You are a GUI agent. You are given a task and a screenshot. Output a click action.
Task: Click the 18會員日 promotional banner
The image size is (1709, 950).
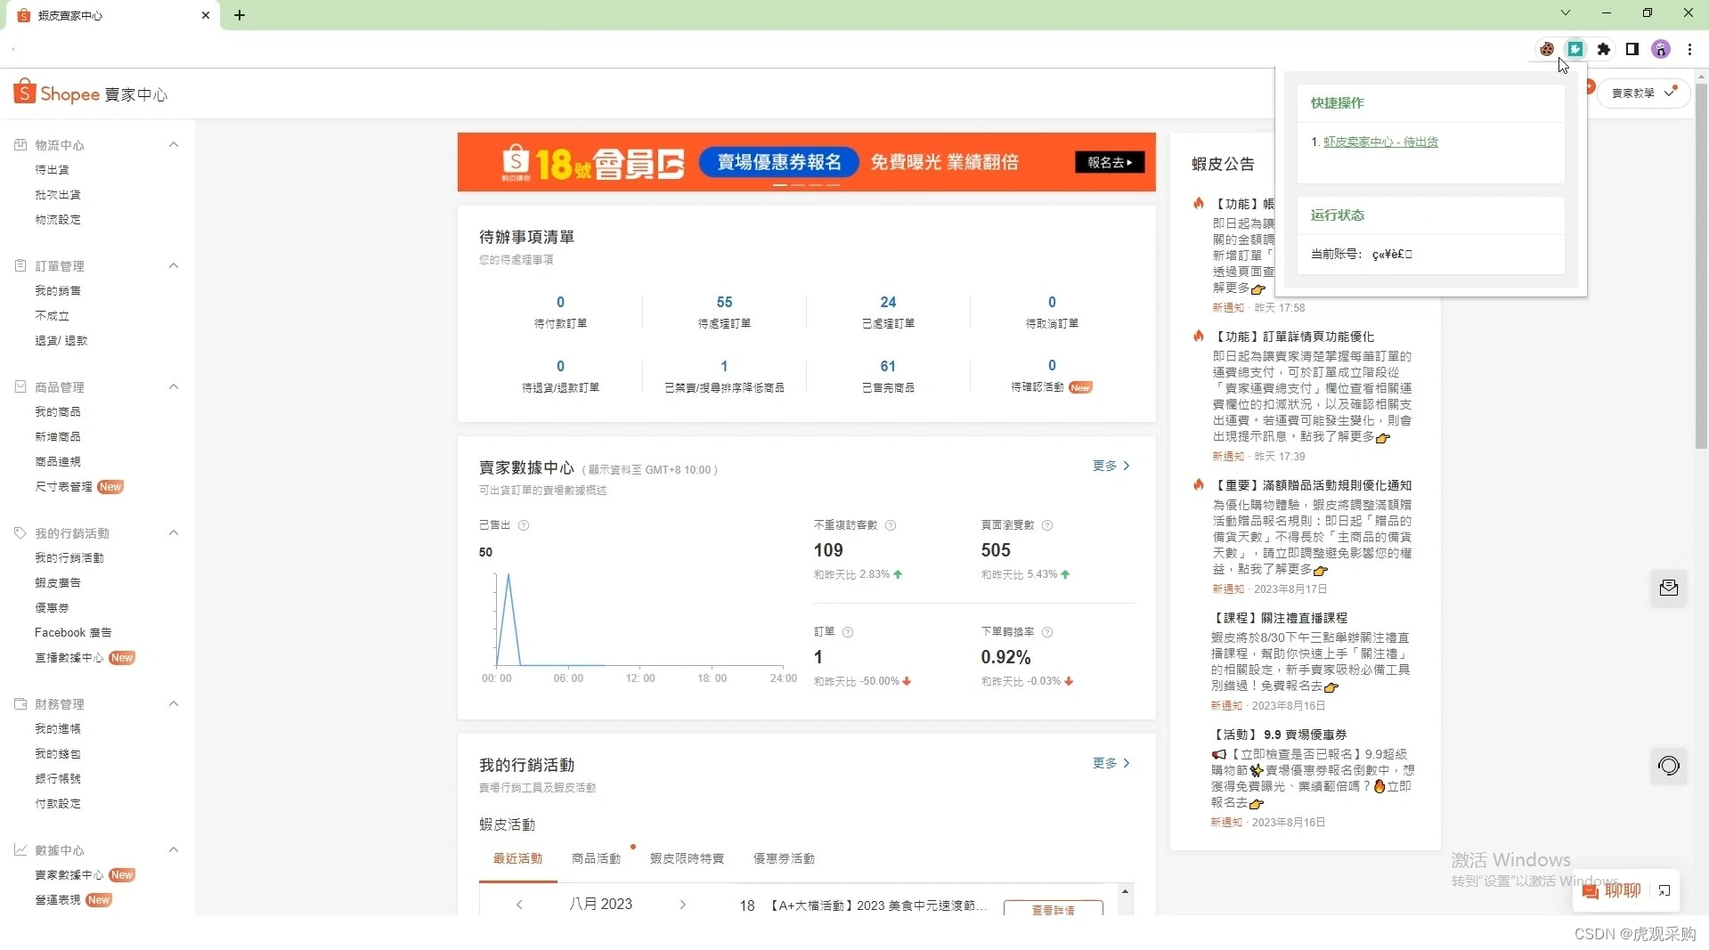pyautogui.click(x=806, y=162)
